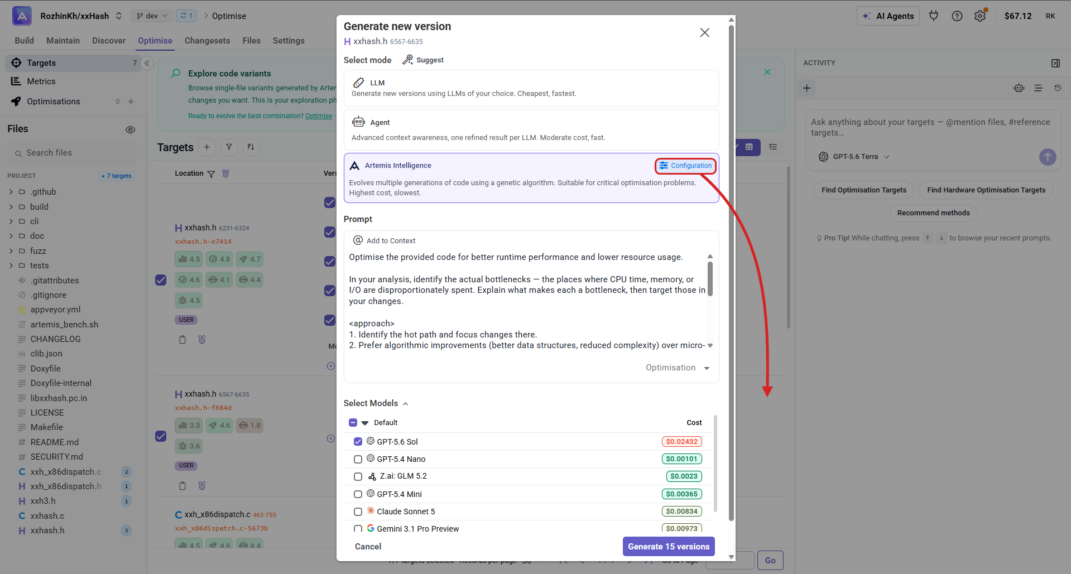
Task: Open the settings gear in header
Action: pyautogui.click(x=980, y=16)
